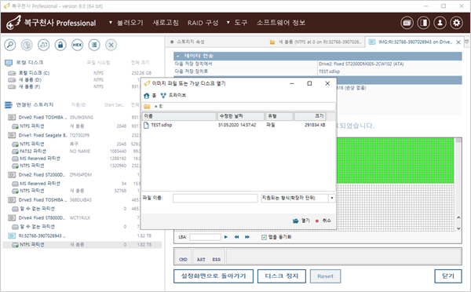Click the Reset button

(325, 276)
